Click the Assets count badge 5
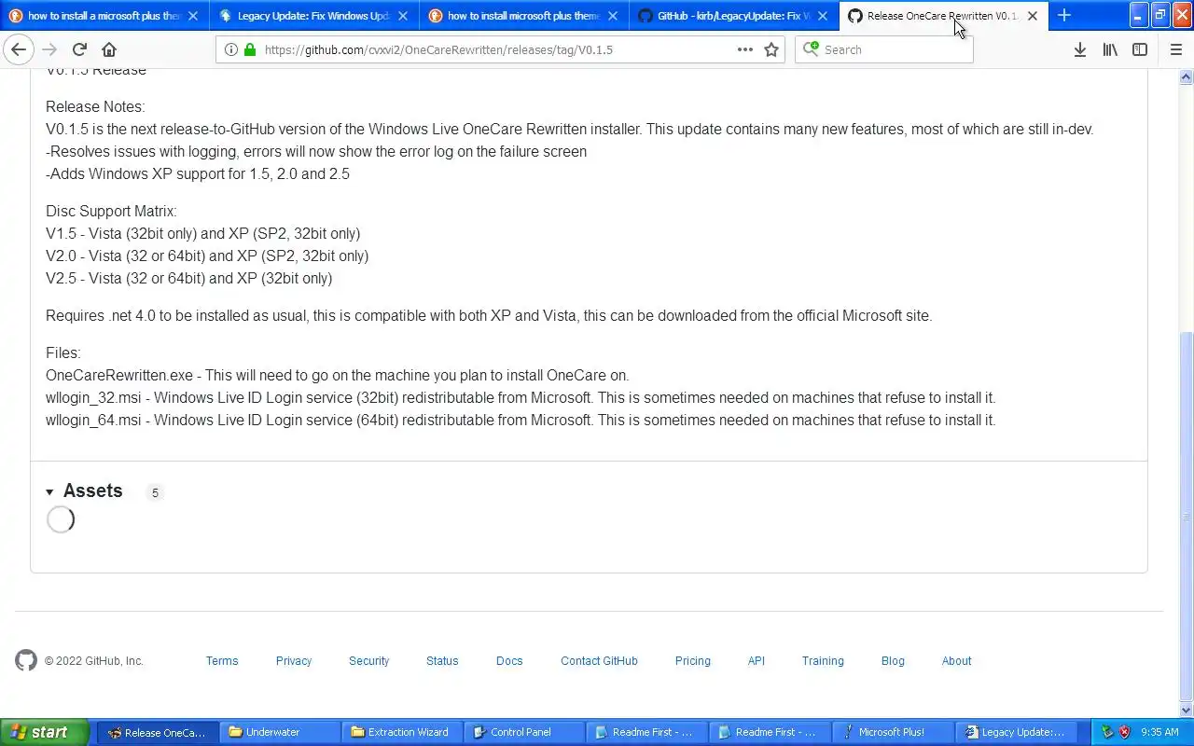Screen dimensions: 1194x746 pos(155,492)
